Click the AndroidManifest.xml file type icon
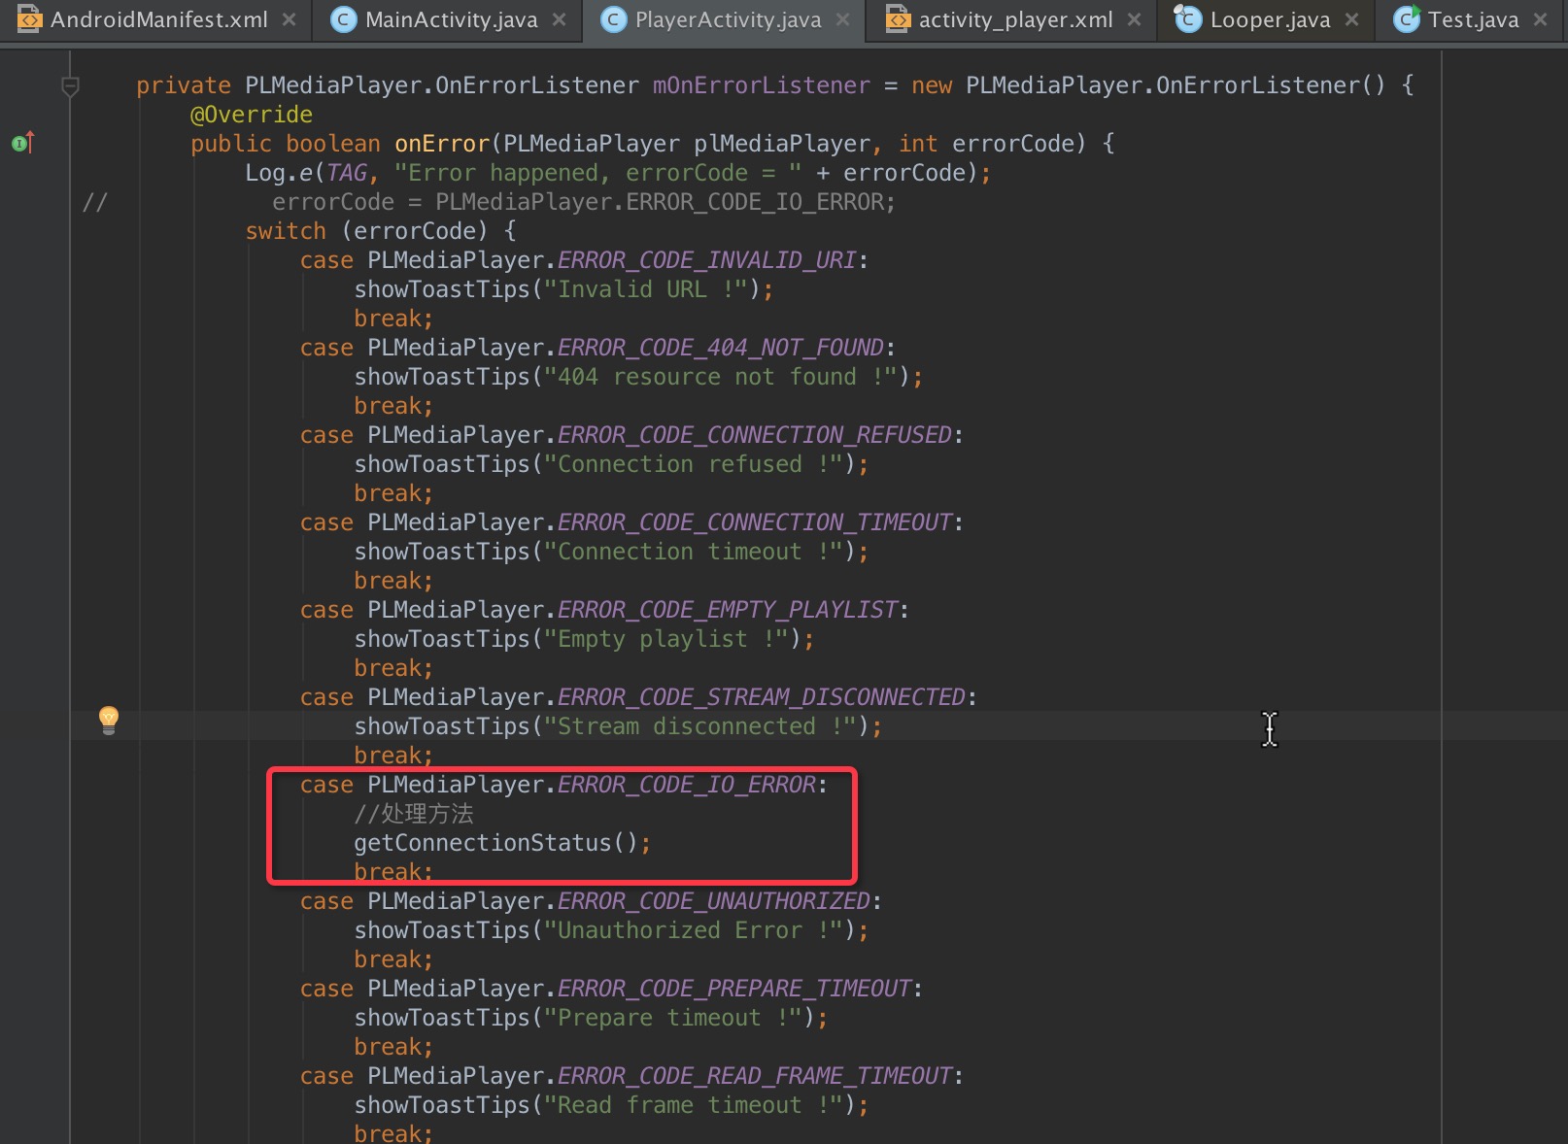The width and height of the screenshot is (1568, 1144). [30, 18]
